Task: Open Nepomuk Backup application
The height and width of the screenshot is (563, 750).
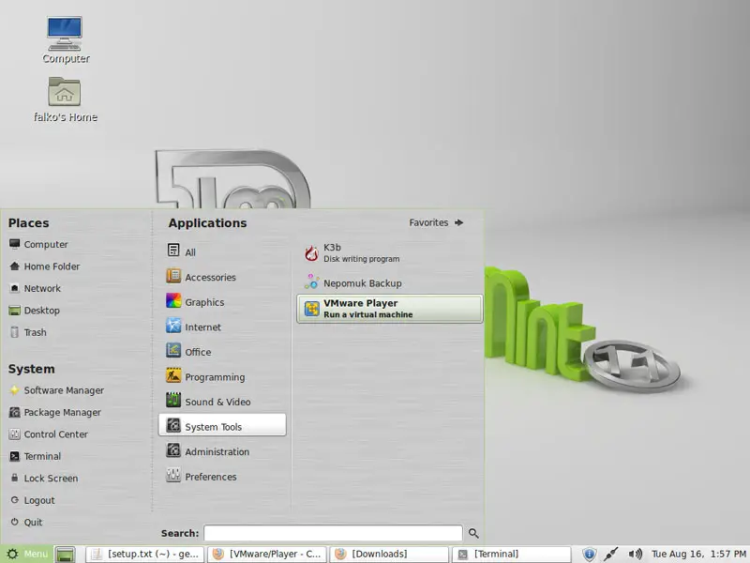Action: (x=362, y=283)
